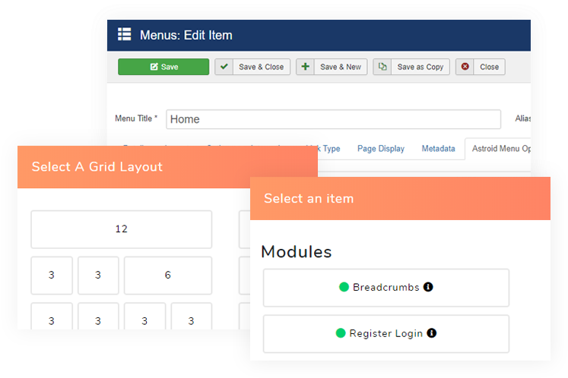Click the Menus: Edit Item title text

pyautogui.click(x=186, y=35)
